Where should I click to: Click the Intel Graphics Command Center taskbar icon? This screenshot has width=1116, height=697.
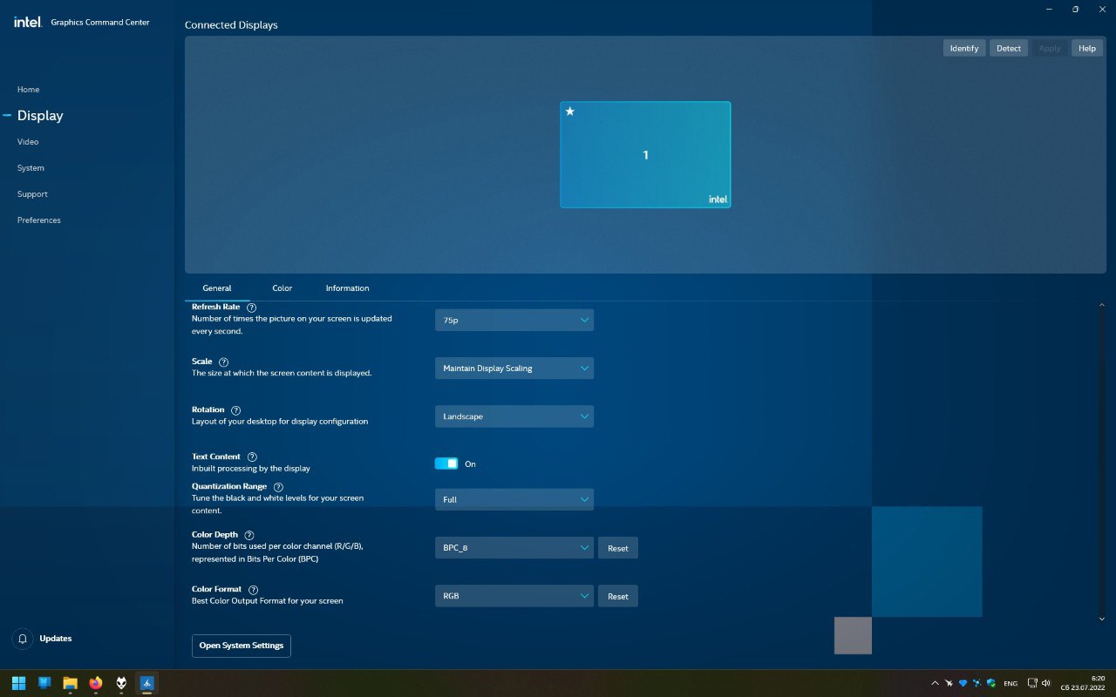click(147, 682)
